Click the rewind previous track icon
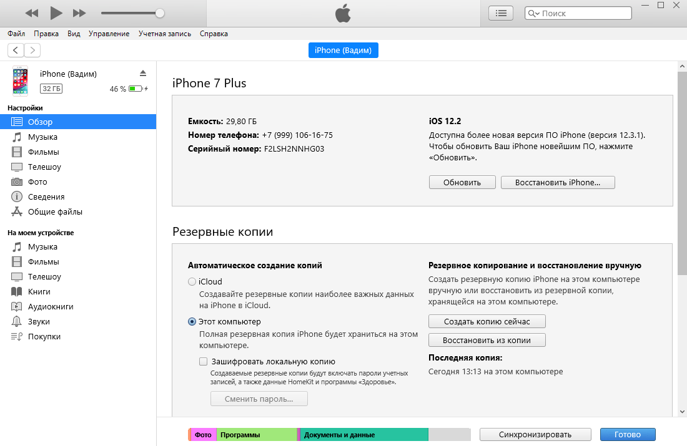The height and width of the screenshot is (446, 687). coord(32,12)
